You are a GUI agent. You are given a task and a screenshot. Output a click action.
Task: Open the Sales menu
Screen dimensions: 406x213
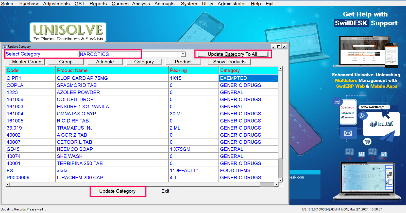coord(7,4)
